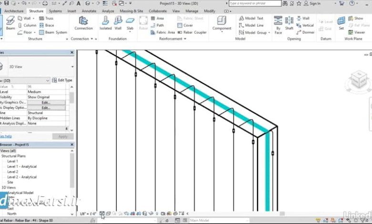Pick the Floor tool
This screenshot has height=224, width=372.
25,32
